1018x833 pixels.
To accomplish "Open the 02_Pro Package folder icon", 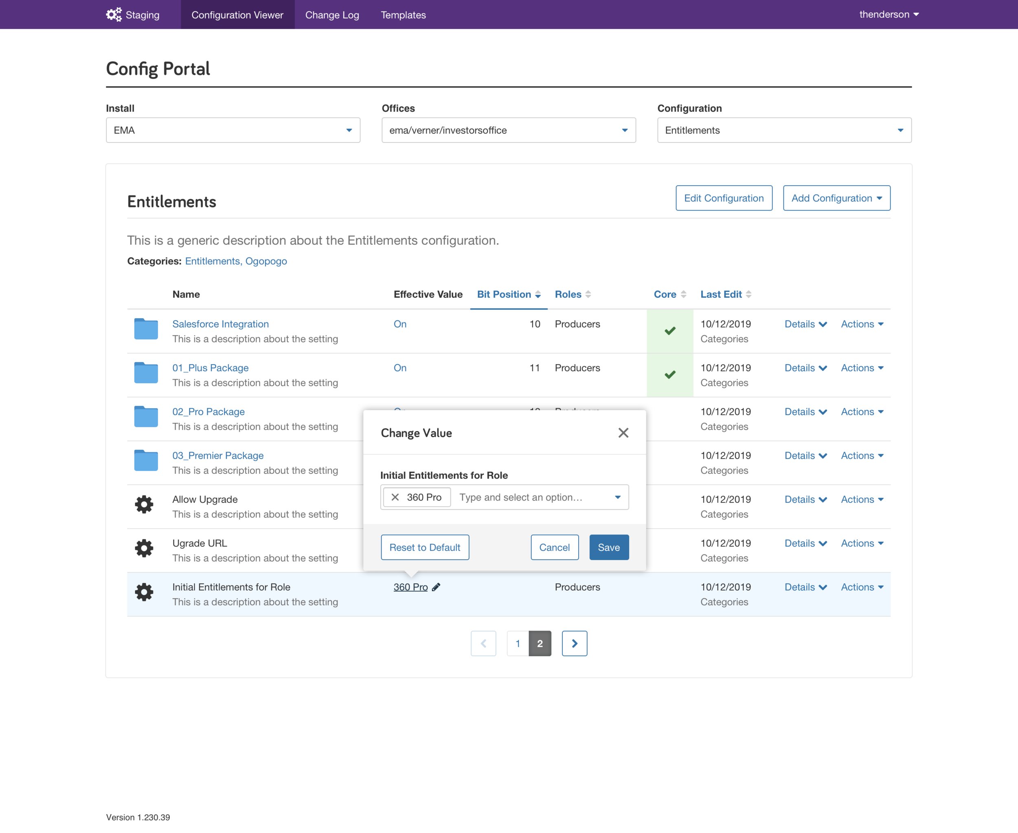I will [146, 416].
